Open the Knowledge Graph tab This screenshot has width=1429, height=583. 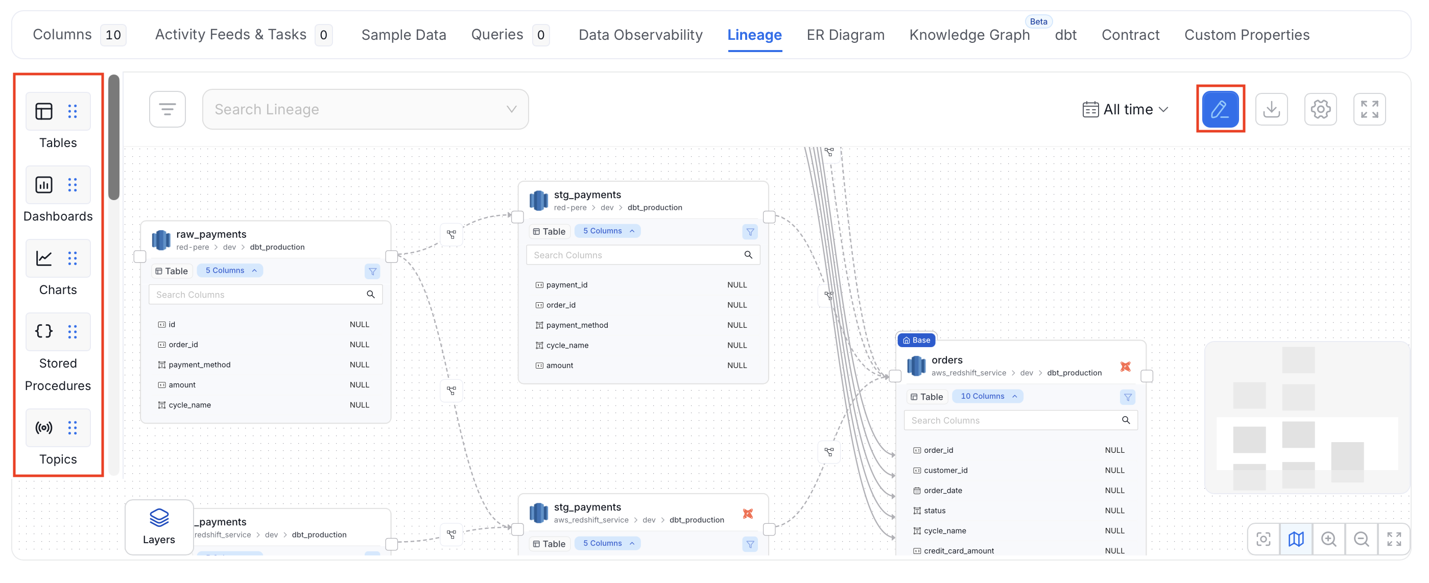coord(969,34)
